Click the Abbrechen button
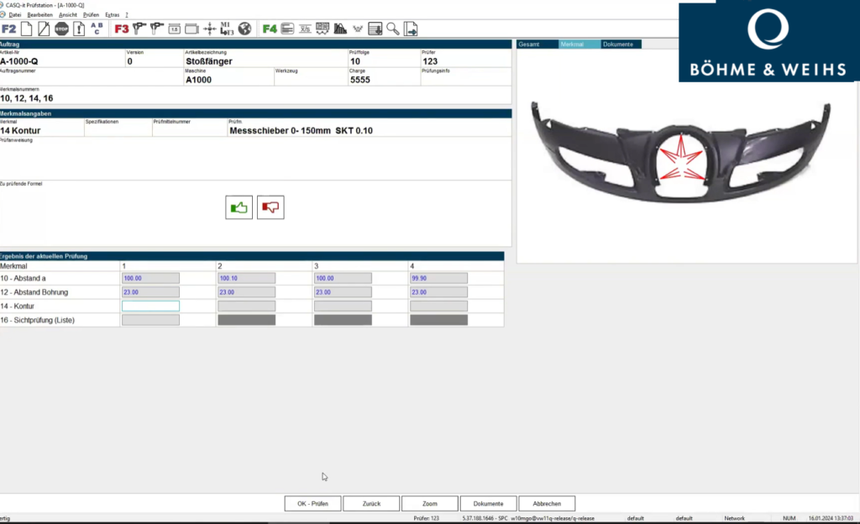Screen dimensions: 860x524 pyautogui.click(x=547, y=503)
